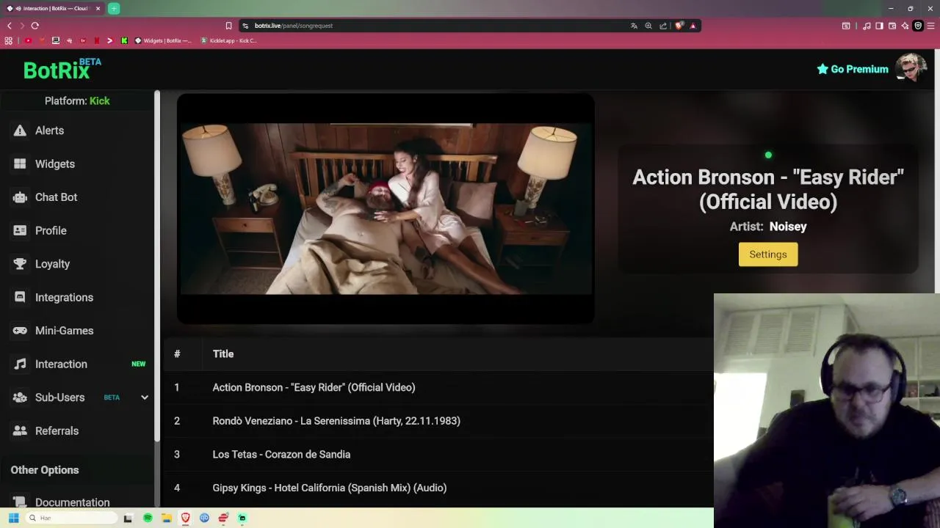Click the site settings icon in address bar
940x528 pixels.
pos(245,26)
